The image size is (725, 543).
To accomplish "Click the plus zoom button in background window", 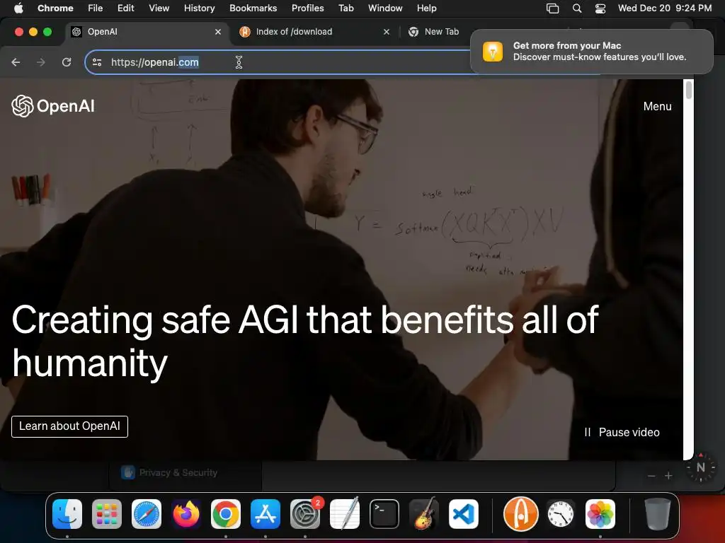I will 668,476.
